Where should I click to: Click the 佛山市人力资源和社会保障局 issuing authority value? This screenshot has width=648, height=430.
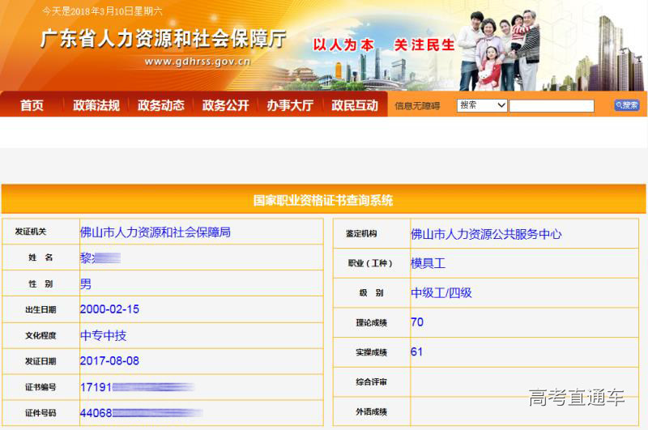[156, 232]
